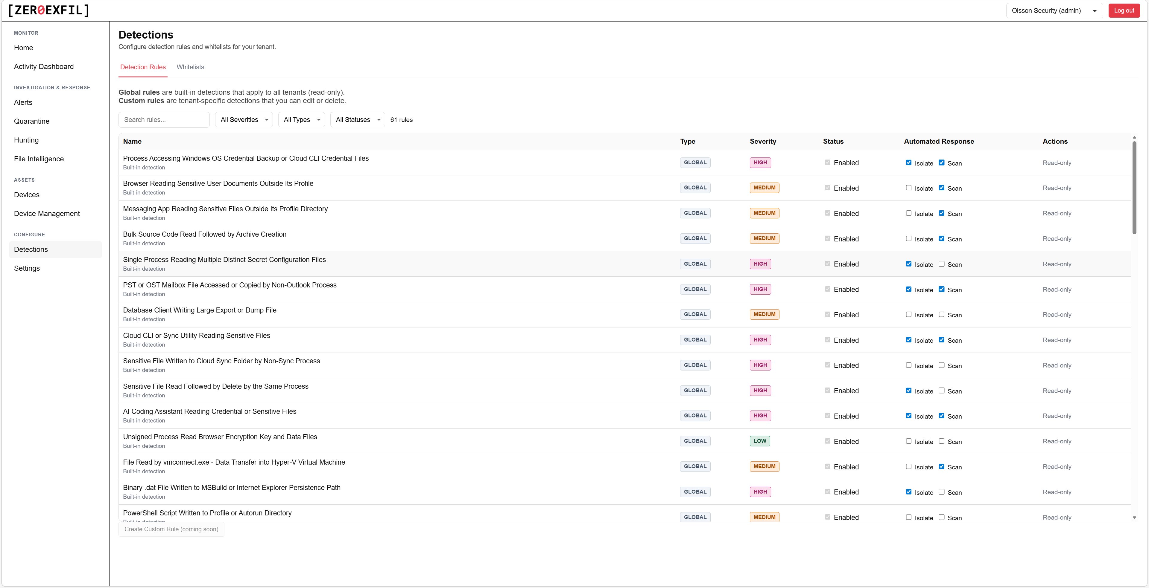Open the Olsson Security account dropdown
The image size is (1149, 588).
click(x=1054, y=10)
